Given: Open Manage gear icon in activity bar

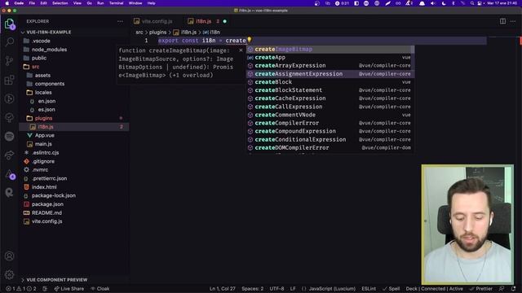Looking at the screenshot, I should coord(9,274).
